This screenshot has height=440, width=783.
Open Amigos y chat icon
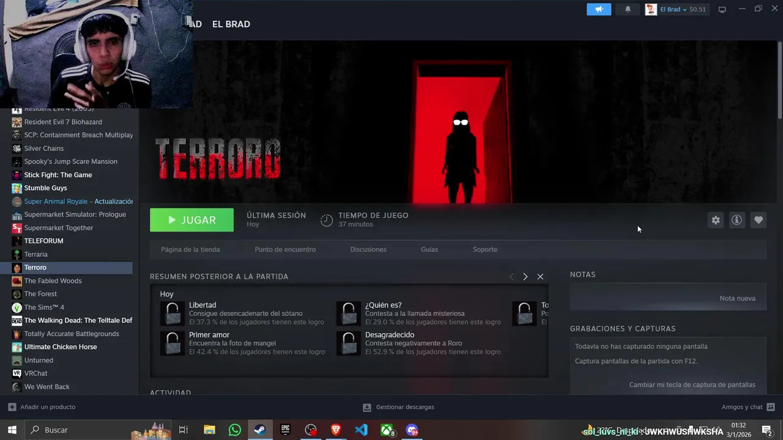click(771, 407)
